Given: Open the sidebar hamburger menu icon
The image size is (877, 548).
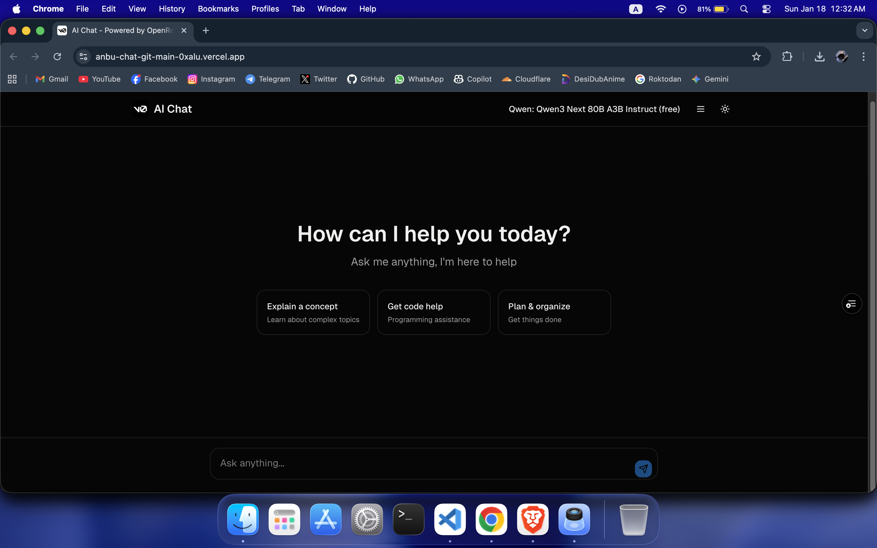Looking at the screenshot, I should click(700, 109).
